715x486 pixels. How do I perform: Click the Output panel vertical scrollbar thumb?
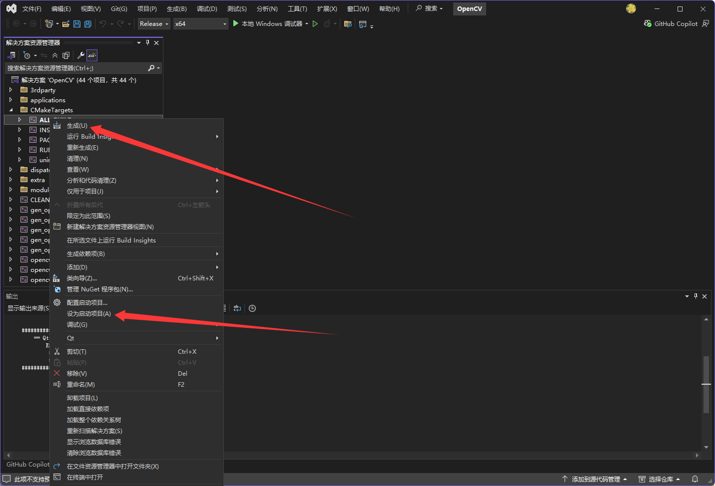pos(706,384)
